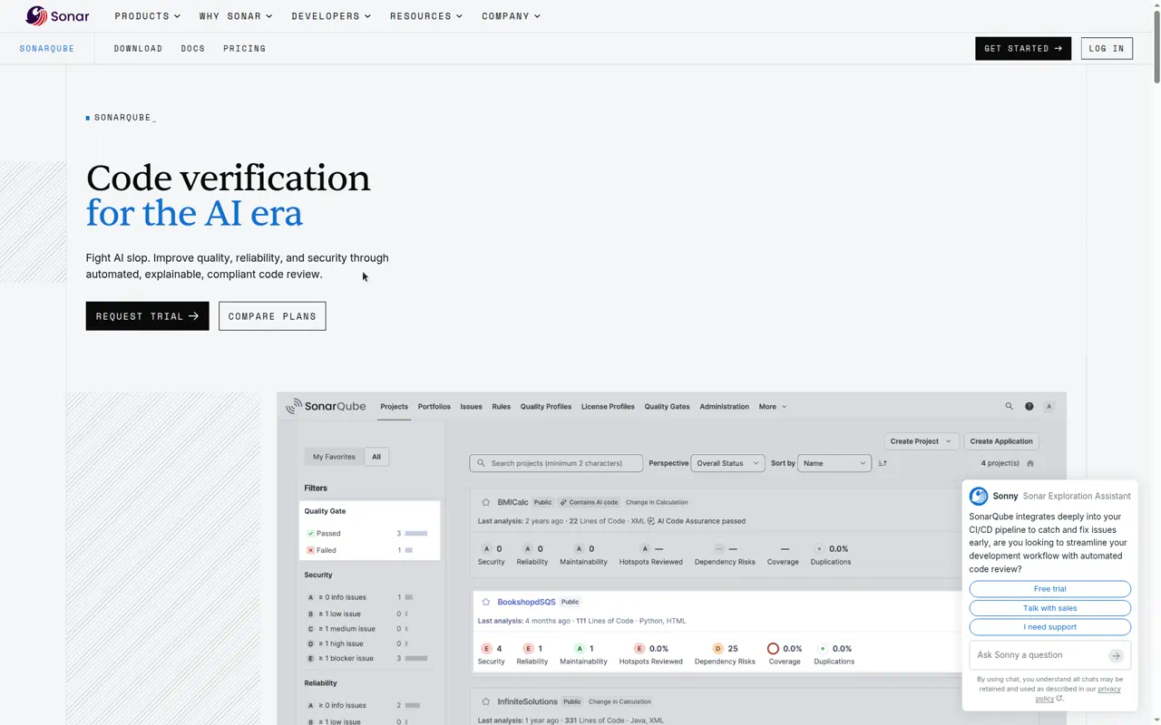1161x725 pixels.
Task: Click BookshopdSQS Security rating E badge
Action: click(x=486, y=649)
